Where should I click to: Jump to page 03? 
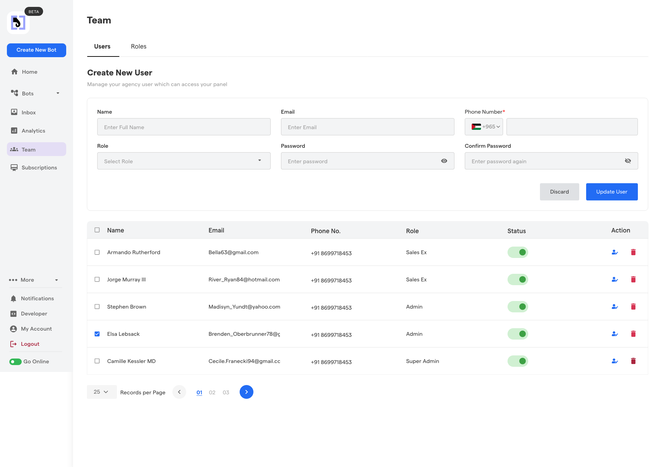click(226, 393)
